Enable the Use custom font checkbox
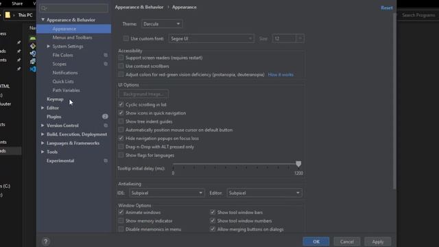This screenshot has height=247, width=439. tap(126, 38)
